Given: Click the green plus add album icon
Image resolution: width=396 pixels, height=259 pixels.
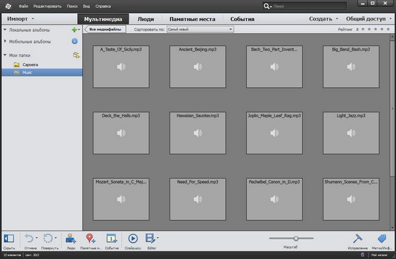Looking at the screenshot, I should [74, 30].
